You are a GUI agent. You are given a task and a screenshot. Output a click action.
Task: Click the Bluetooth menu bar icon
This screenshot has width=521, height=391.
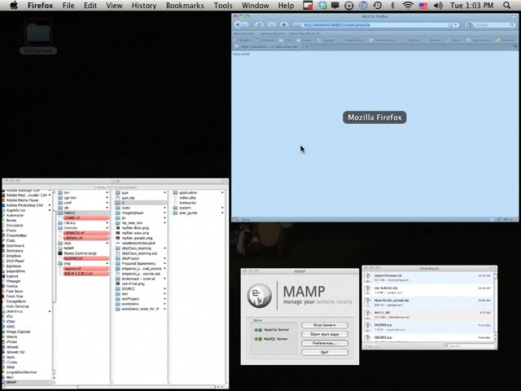point(392,6)
